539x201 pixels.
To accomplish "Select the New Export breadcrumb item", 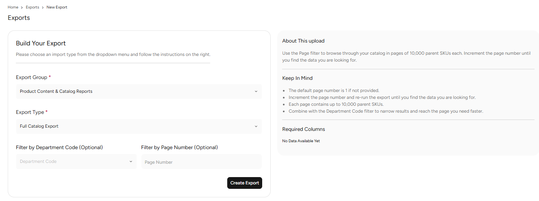I will tap(57, 7).
